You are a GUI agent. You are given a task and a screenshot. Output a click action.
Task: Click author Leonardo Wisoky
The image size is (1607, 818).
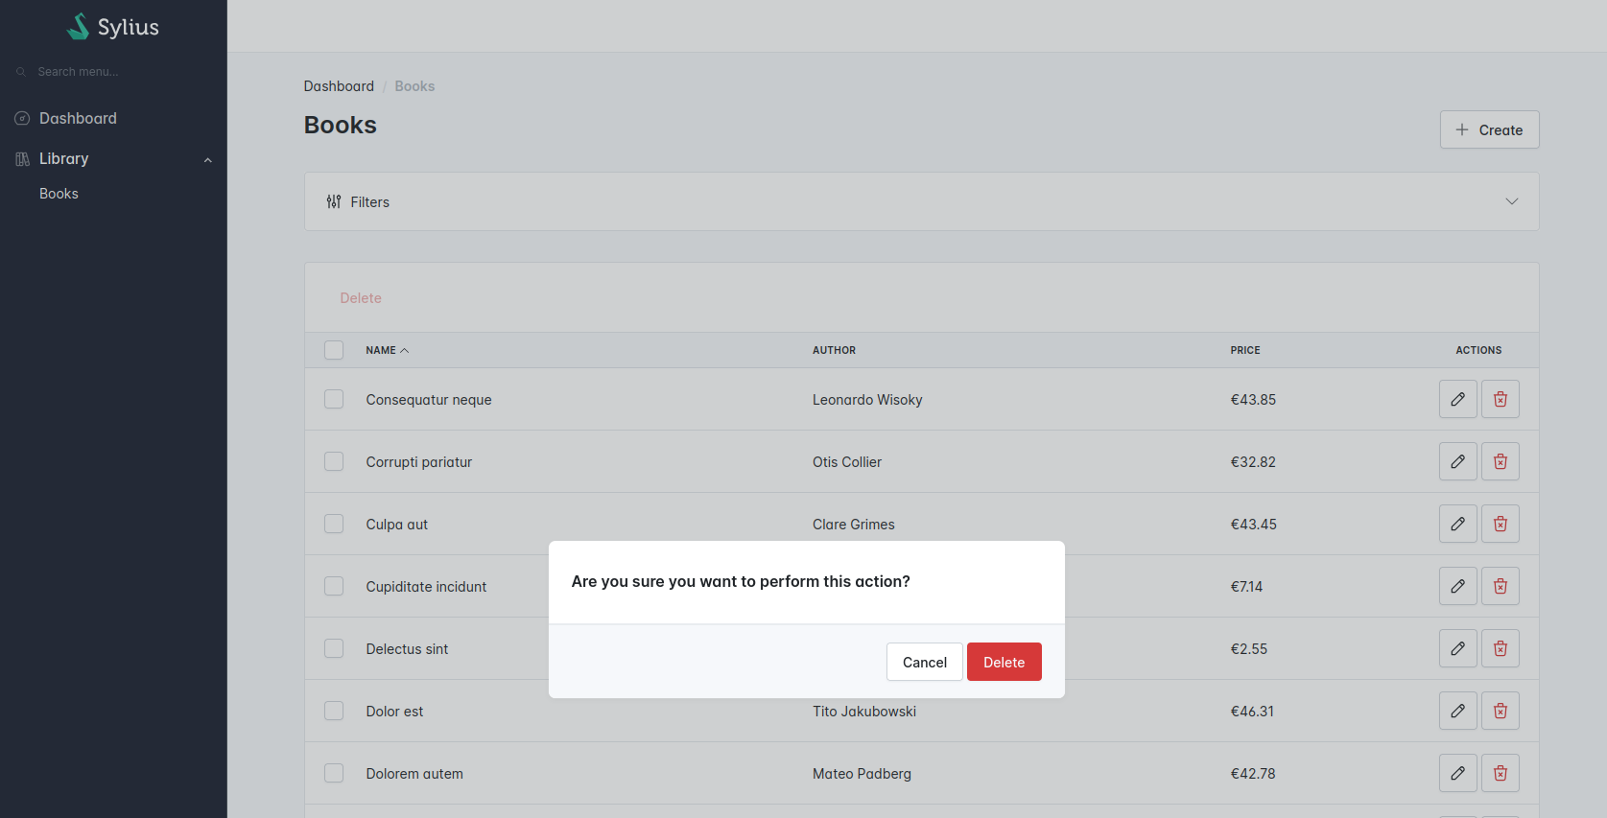(x=867, y=400)
